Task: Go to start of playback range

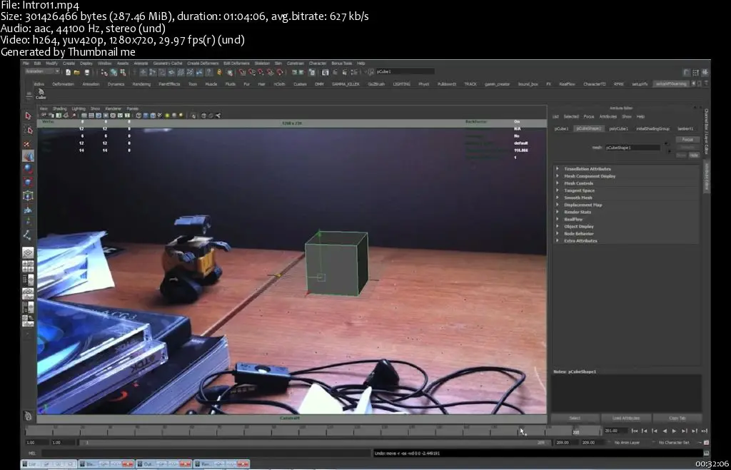Action: coord(635,431)
